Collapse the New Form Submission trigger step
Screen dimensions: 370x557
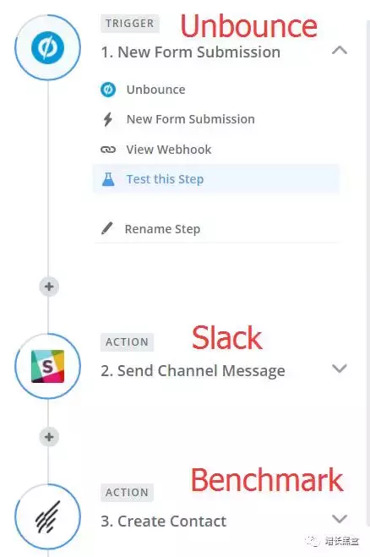340,50
